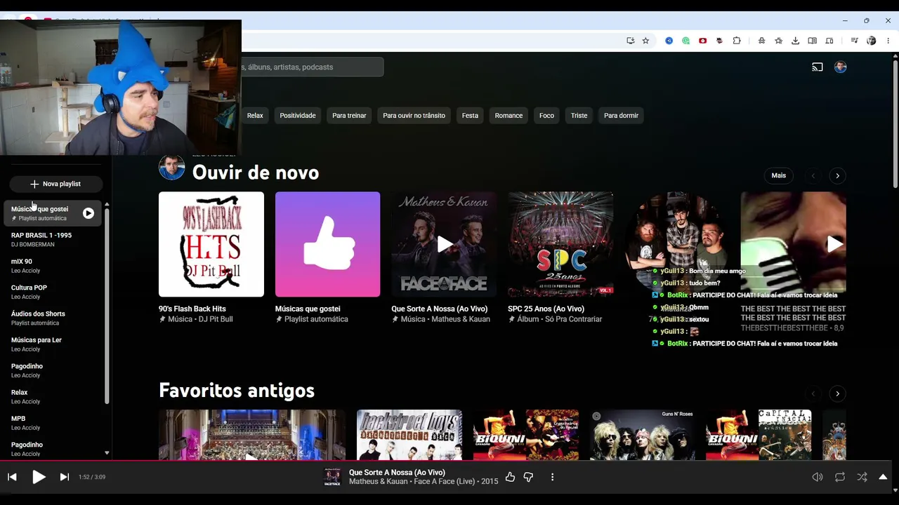Viewport: 899px width, 505px height.
Task: Toggle the Para dormir mood chip
Action: (621, 116)
